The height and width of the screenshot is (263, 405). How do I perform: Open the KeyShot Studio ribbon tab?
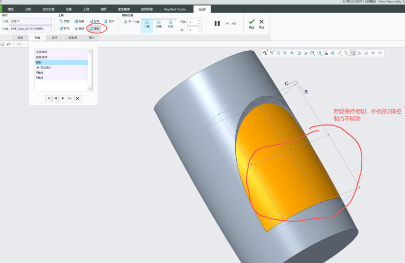tap(175, 9)
